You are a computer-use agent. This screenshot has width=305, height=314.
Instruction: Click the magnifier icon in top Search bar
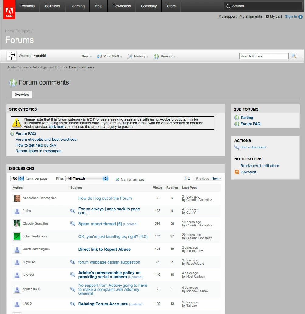click(x=228, y=6)
